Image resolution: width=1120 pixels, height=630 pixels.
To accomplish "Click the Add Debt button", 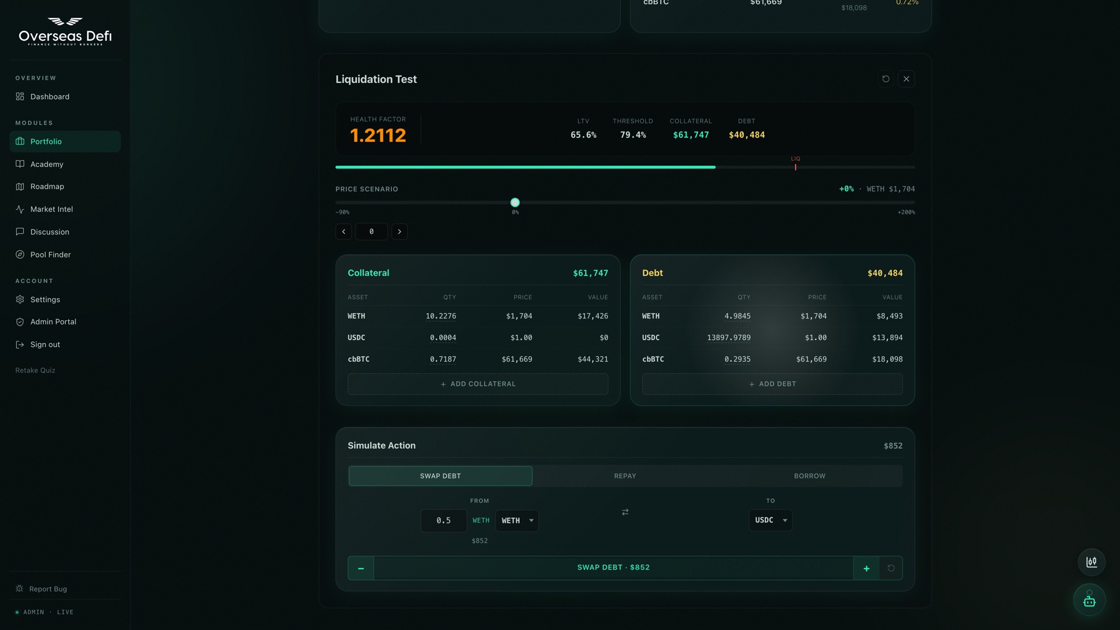I will [x=772, y=384].
